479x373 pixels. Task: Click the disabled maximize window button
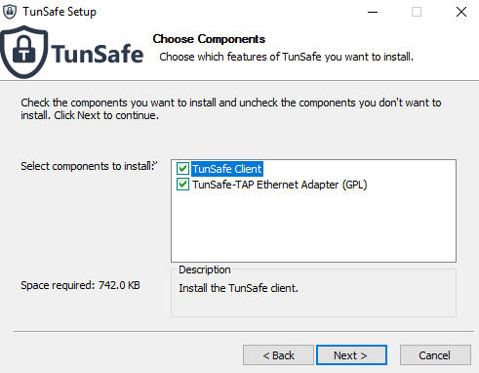point(417,12)
